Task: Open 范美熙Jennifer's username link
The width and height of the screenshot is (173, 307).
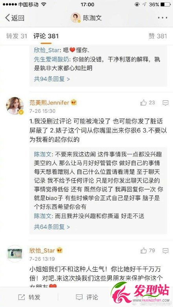Action: 49,102
